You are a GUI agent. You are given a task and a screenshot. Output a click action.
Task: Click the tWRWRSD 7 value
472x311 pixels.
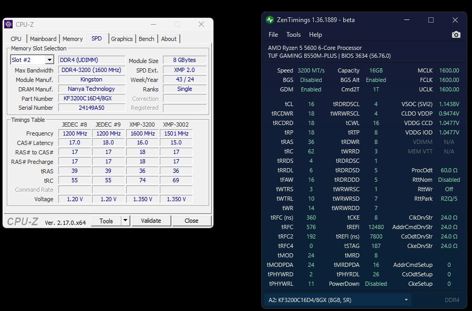tap(376, 199)
